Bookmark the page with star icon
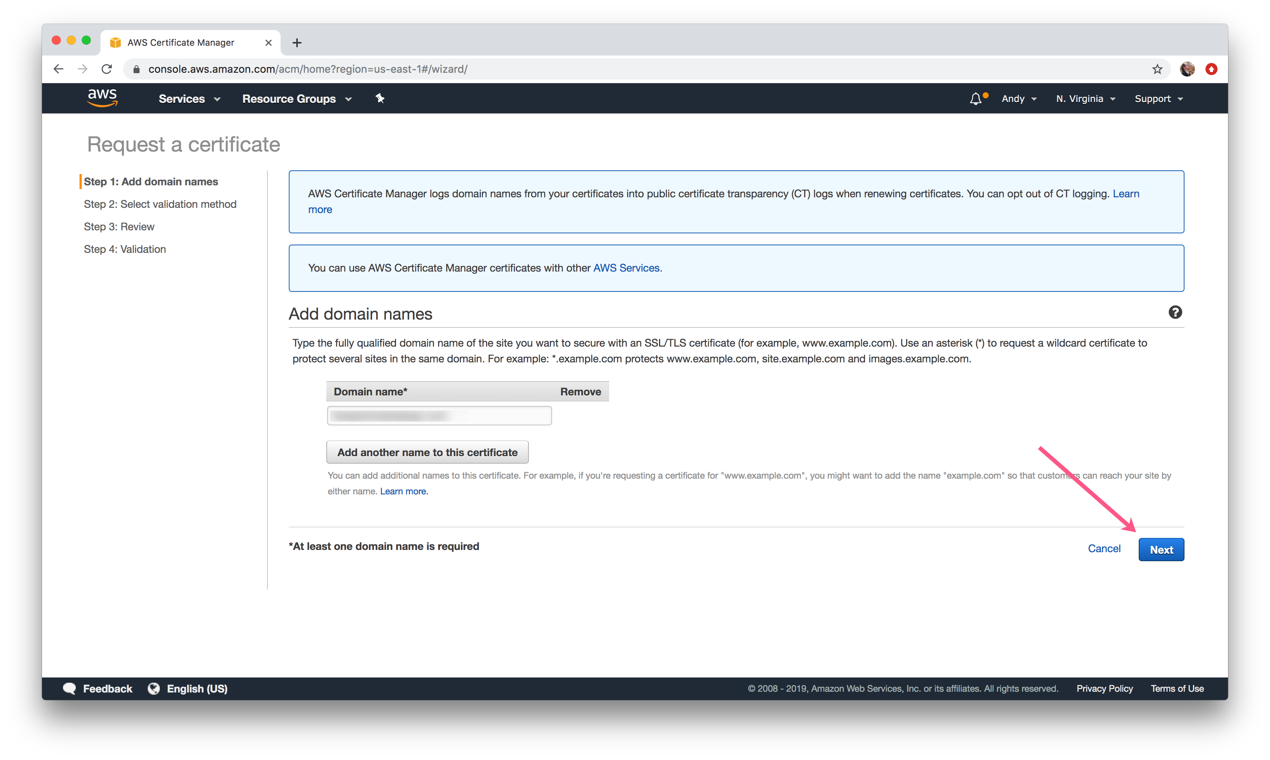Image resolution: width=1270 pixels, height=760 pixels. (1157, 69)
